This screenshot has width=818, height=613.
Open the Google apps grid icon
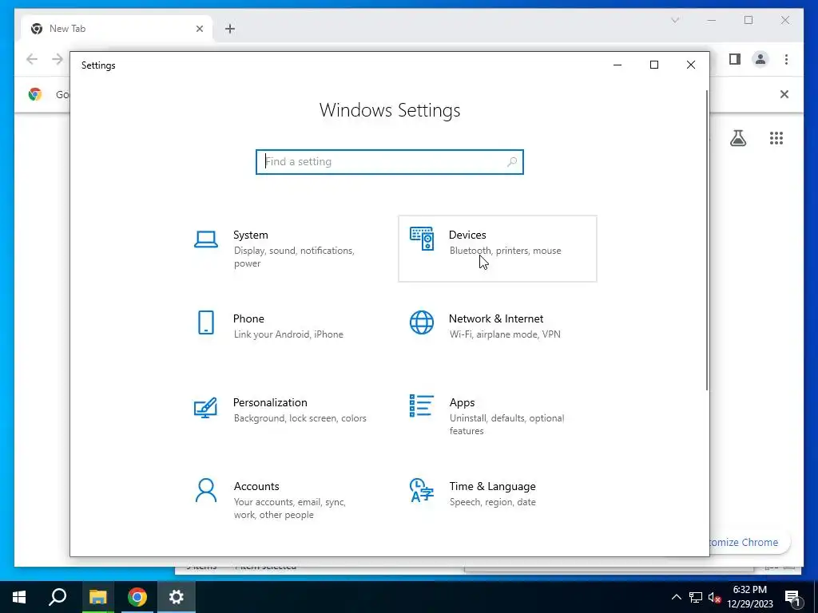pyautogui.click(x=776, y=138)
